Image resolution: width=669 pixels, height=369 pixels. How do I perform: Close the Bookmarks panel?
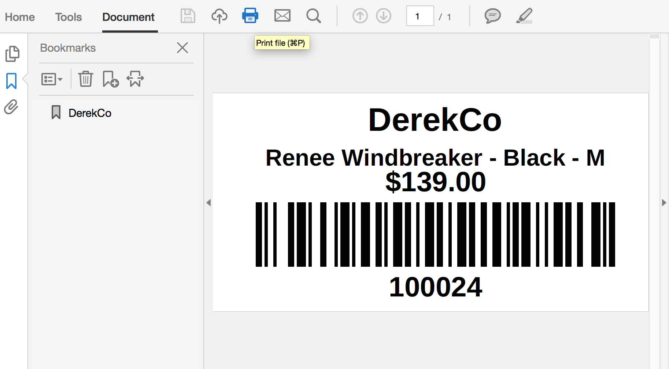click(182, 48)
